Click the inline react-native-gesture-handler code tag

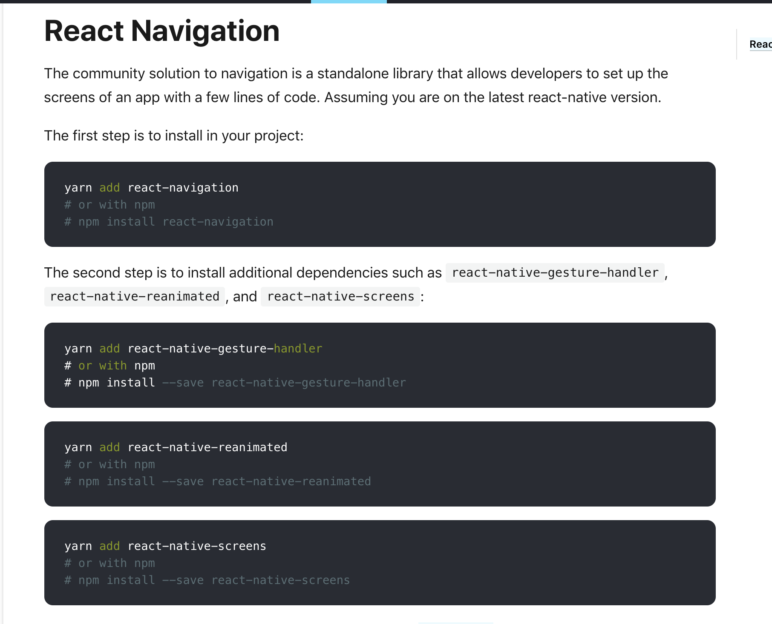(555, 272)
